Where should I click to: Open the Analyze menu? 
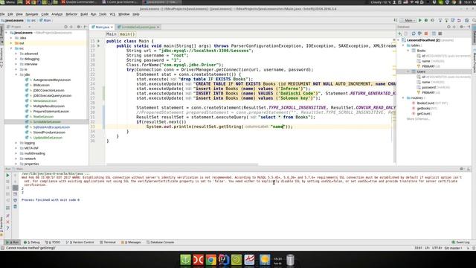pos(57,14)
